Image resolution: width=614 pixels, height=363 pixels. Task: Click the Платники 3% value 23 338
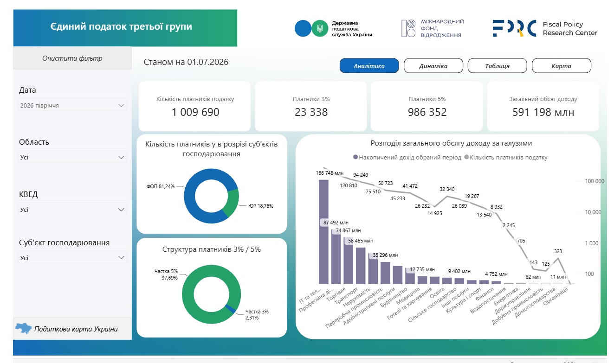click(x=311, y=112)
